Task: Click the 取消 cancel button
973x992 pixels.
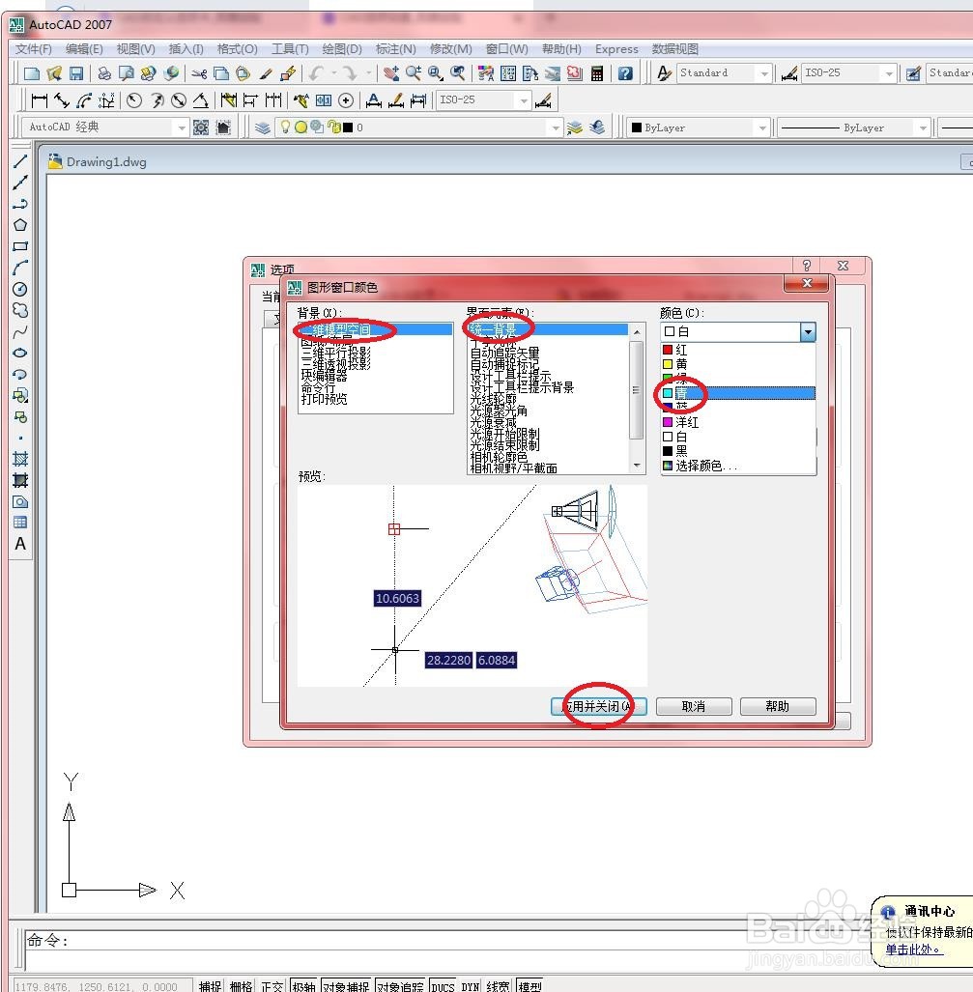Action: [694, 706]
